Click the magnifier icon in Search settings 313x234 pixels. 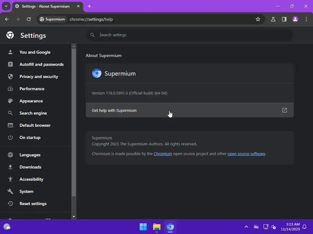[92, 35]
